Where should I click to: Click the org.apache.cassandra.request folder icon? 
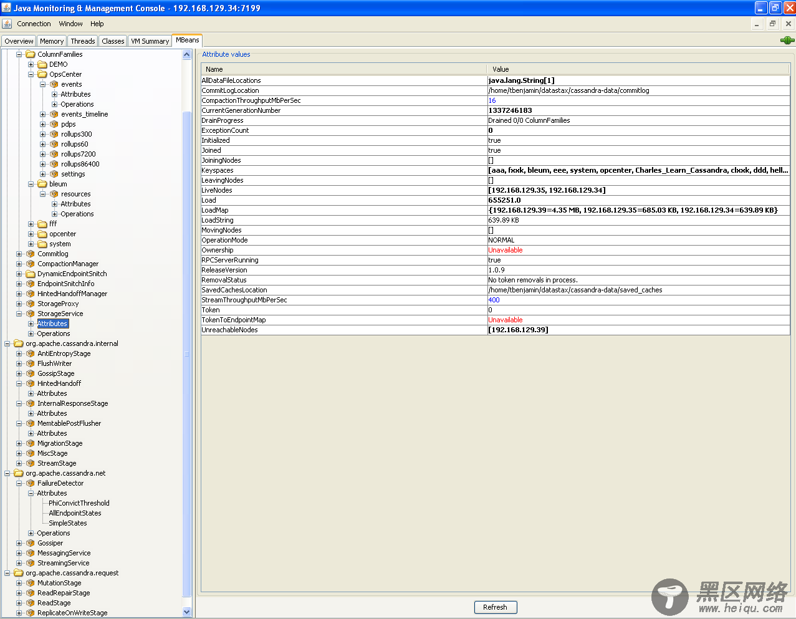point(19,573)
